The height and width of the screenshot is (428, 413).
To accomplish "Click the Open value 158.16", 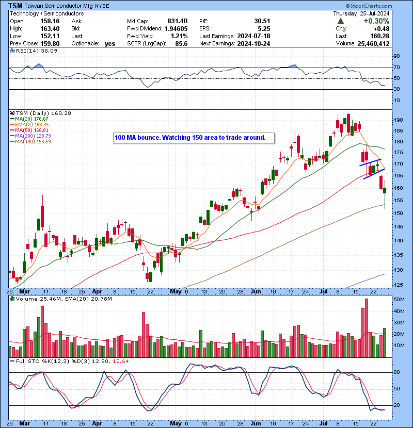I will tap(50, 21).
